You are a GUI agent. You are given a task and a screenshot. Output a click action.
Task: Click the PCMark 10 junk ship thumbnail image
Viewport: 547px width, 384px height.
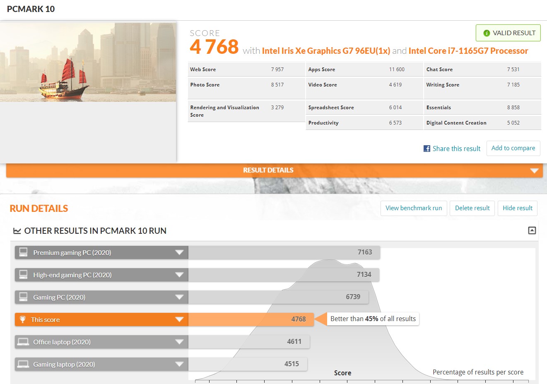tap(88, 62)
